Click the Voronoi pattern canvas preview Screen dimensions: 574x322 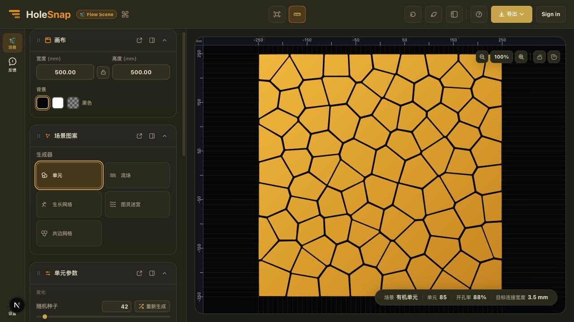pos(380,175)
